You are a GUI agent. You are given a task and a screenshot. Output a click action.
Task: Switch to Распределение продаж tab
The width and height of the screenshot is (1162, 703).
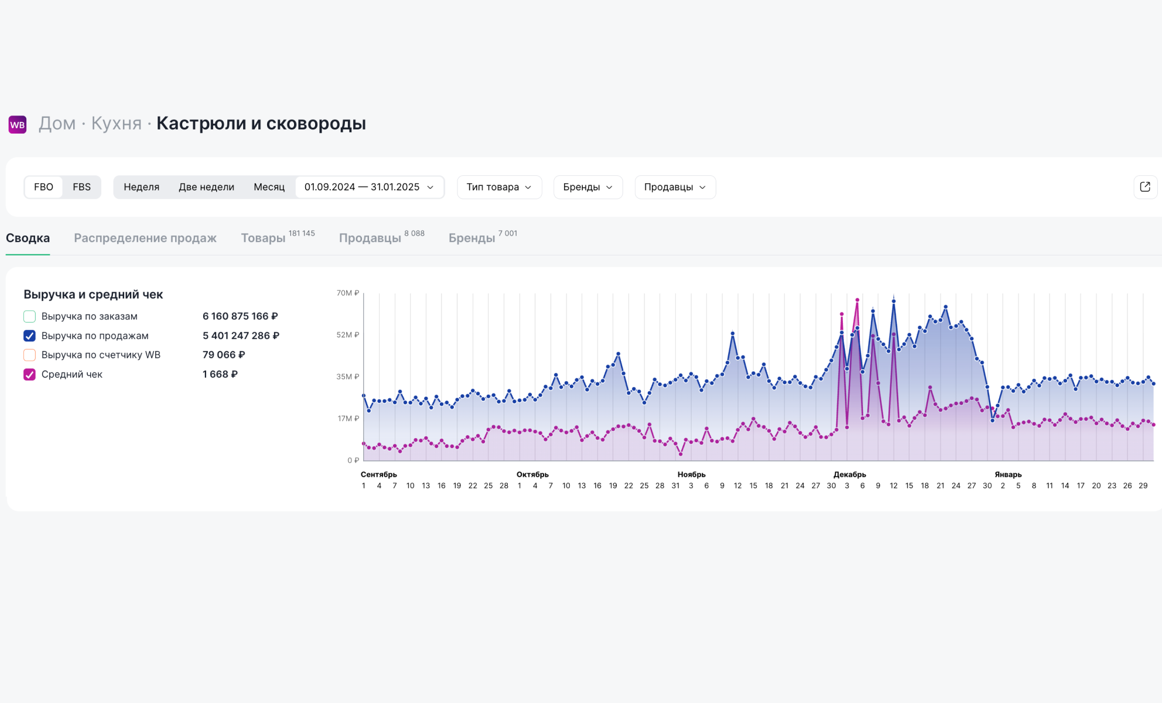point(145,238)
